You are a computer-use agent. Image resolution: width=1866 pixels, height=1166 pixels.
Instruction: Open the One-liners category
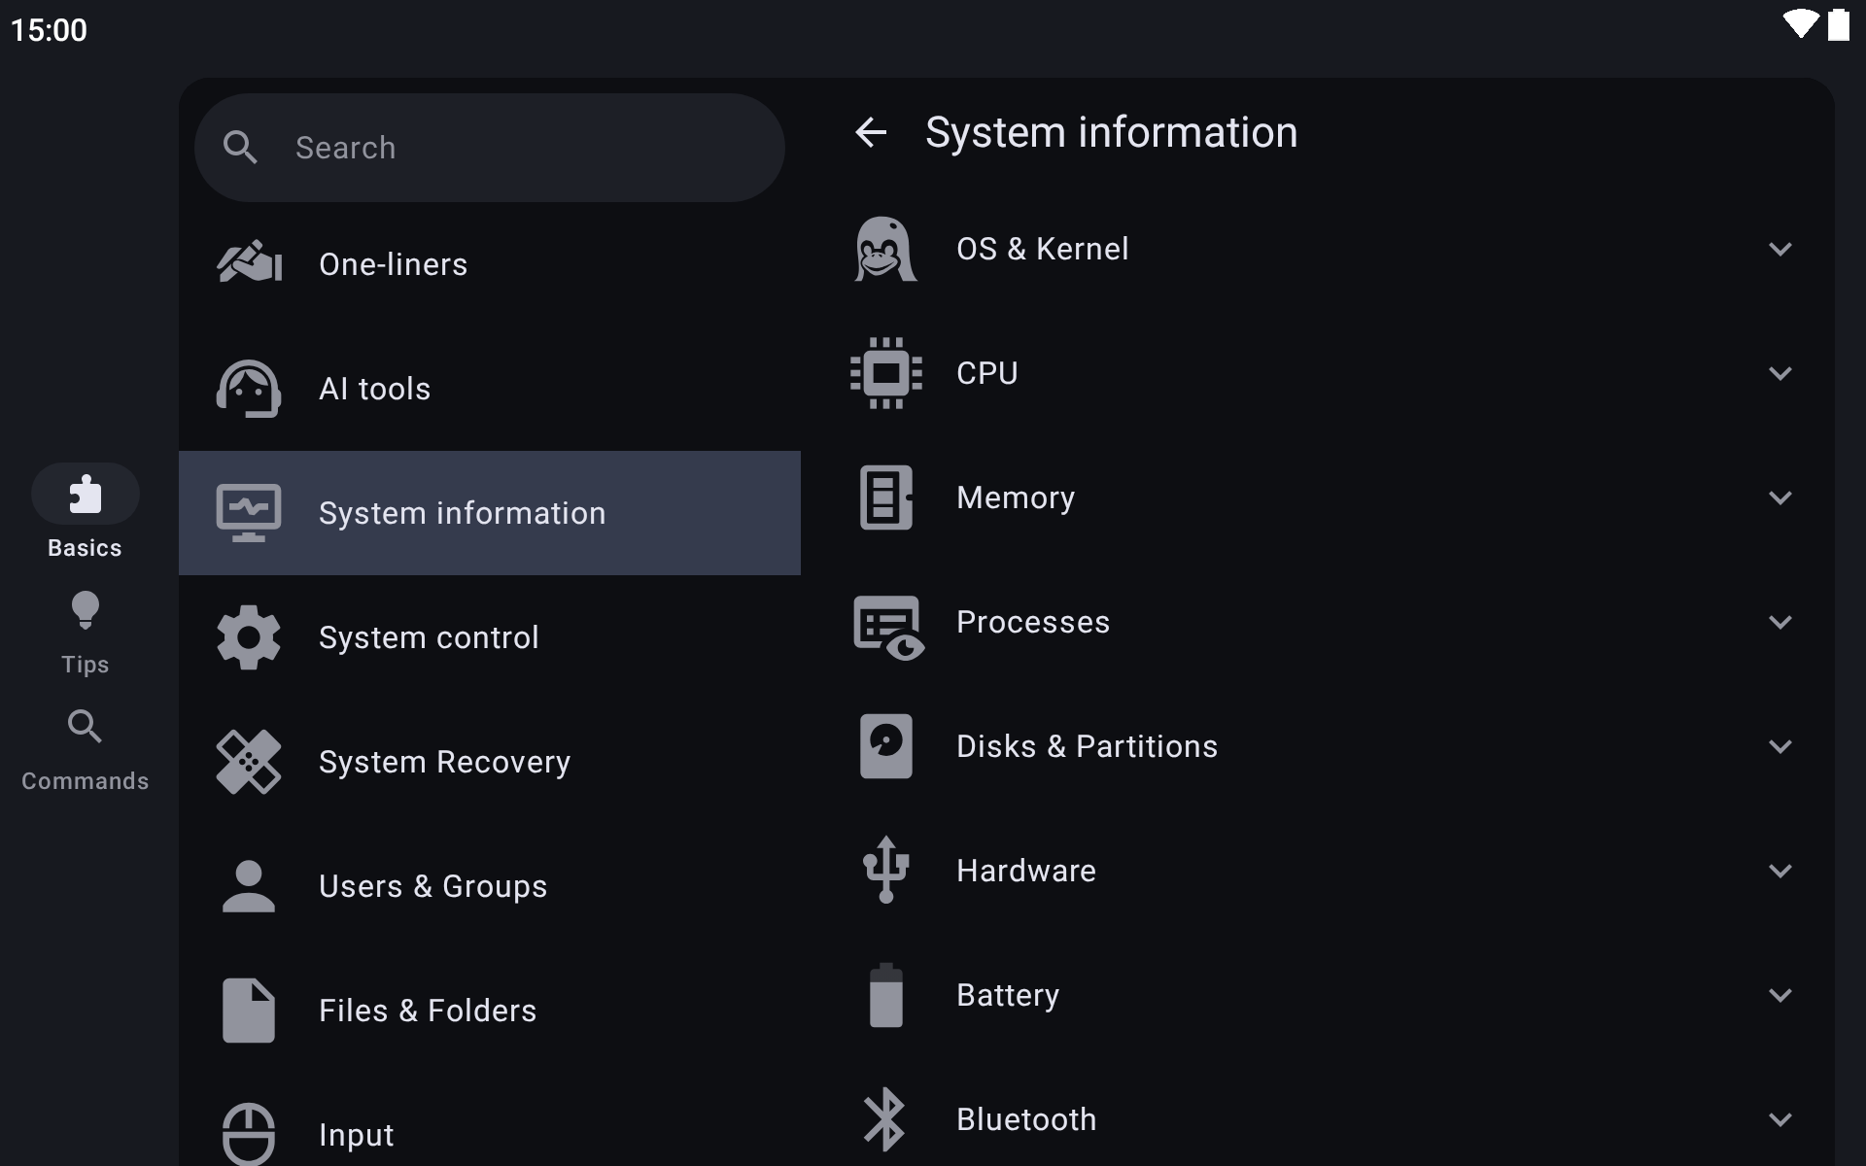490,264
